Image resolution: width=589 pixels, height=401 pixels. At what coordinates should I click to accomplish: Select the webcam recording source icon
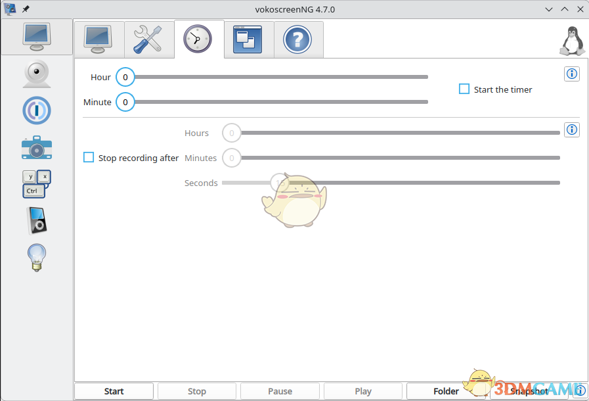tap(37, 74)
